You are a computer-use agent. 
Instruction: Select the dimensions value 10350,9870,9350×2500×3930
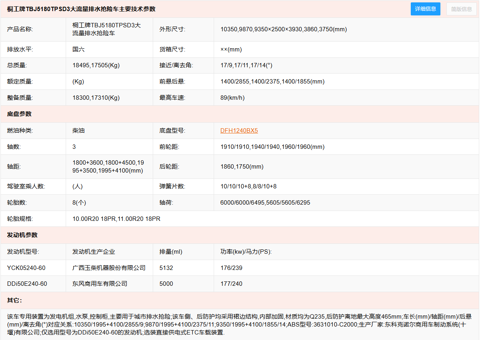pyautogui.click(x=283, y=29)
